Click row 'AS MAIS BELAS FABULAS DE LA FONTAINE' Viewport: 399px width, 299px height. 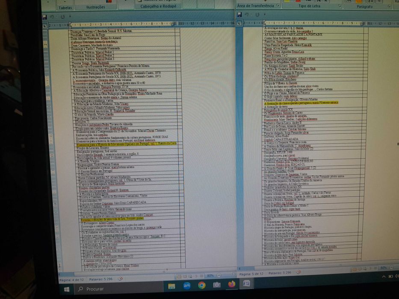pyautogui.click(x=293, y=34)
